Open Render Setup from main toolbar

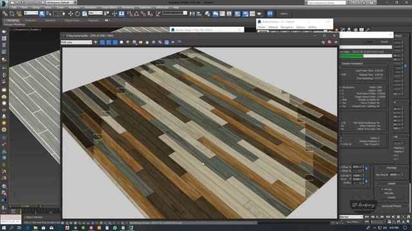tap(245, 13)
